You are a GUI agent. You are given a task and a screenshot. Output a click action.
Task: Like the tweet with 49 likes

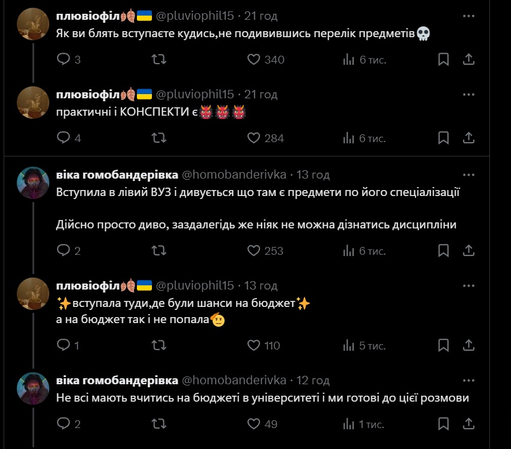[x=262, y=424]
